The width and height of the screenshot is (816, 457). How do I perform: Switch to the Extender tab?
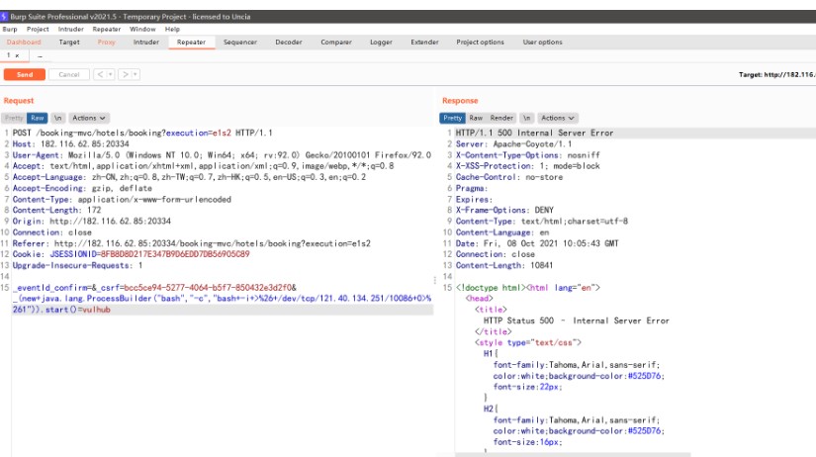coord(424,43)
